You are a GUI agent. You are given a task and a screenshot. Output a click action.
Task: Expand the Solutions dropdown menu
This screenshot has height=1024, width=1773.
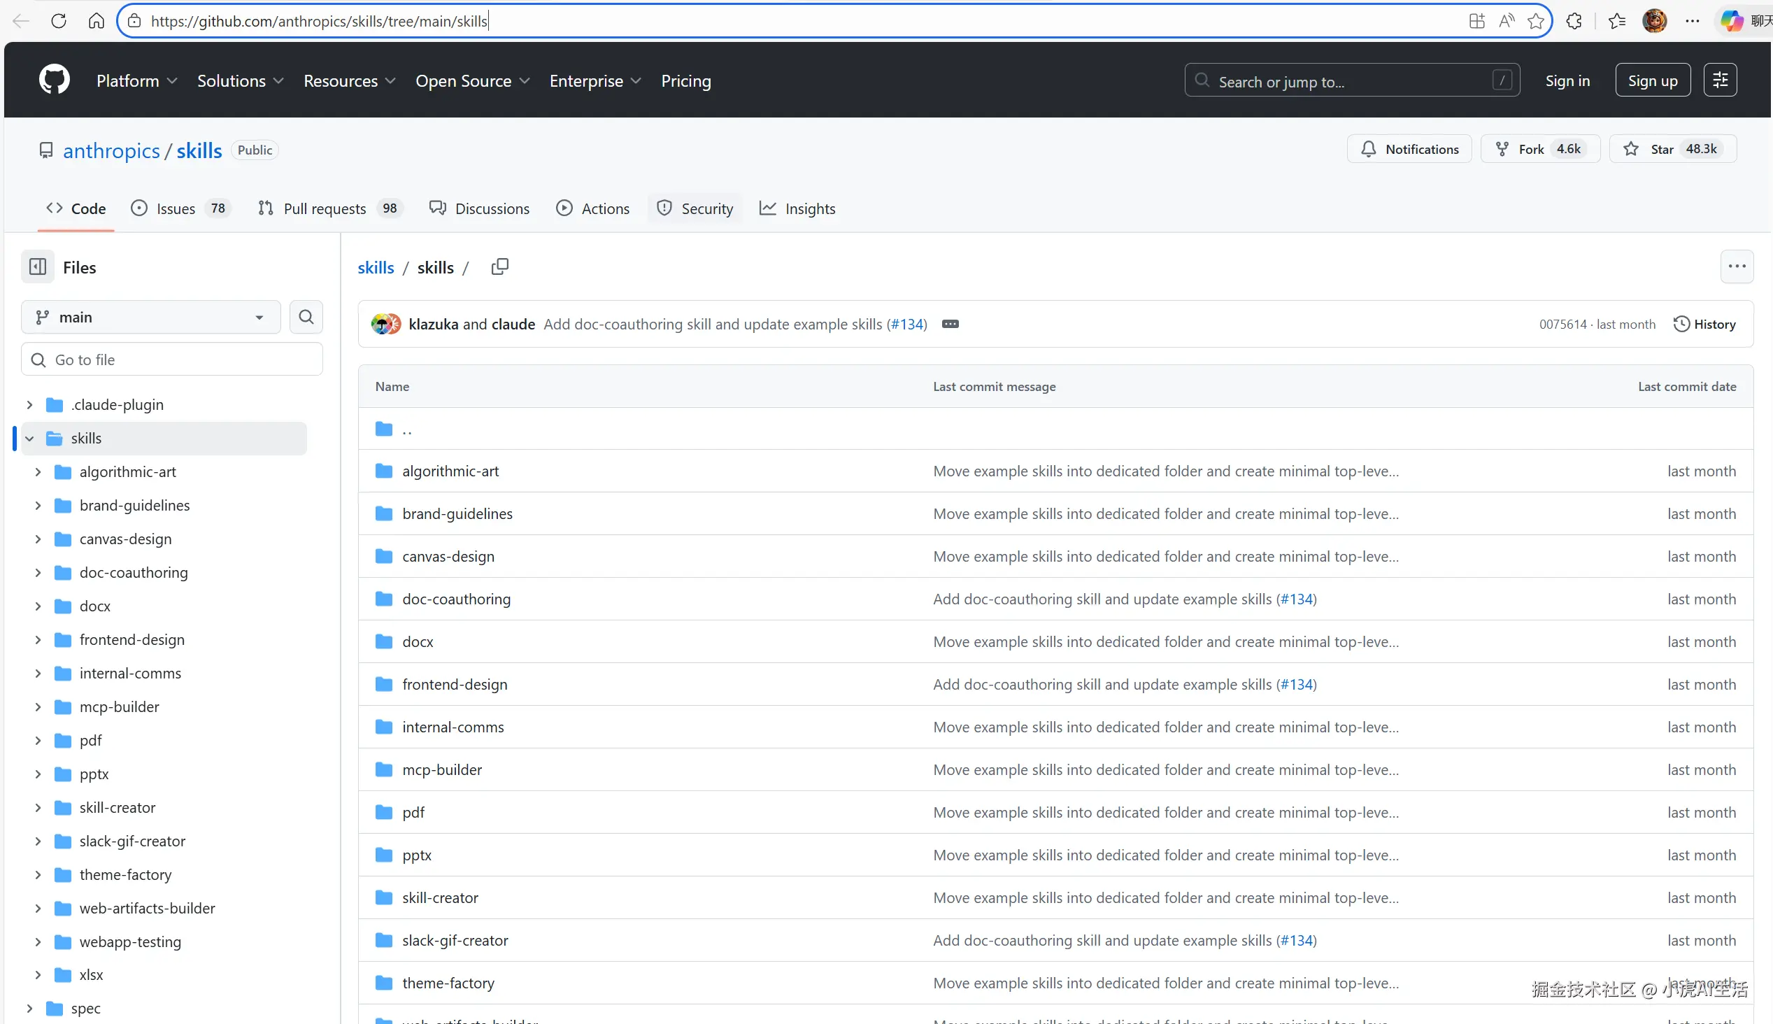241,81
